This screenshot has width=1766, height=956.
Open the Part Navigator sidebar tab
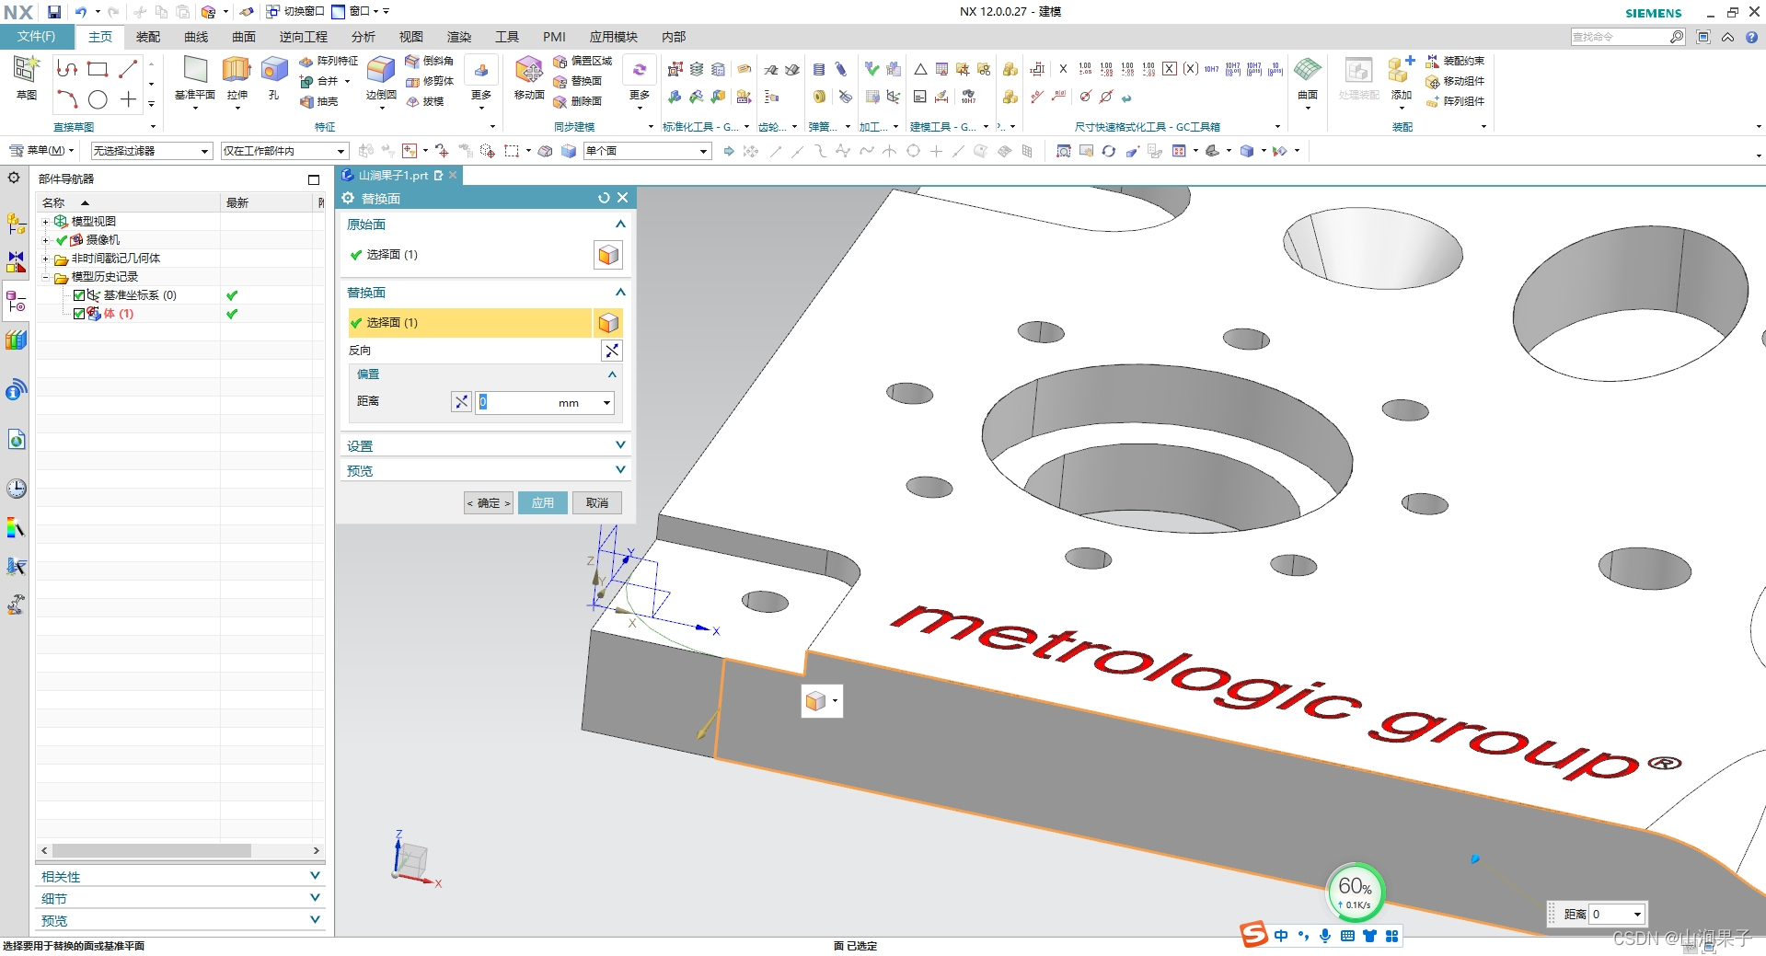(16, 301)
